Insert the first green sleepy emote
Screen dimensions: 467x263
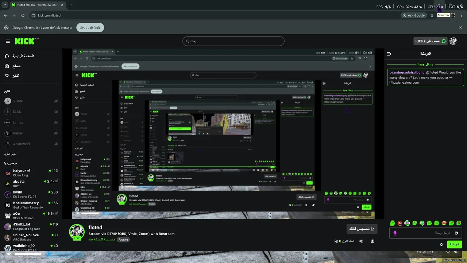(x=393, y=223)
